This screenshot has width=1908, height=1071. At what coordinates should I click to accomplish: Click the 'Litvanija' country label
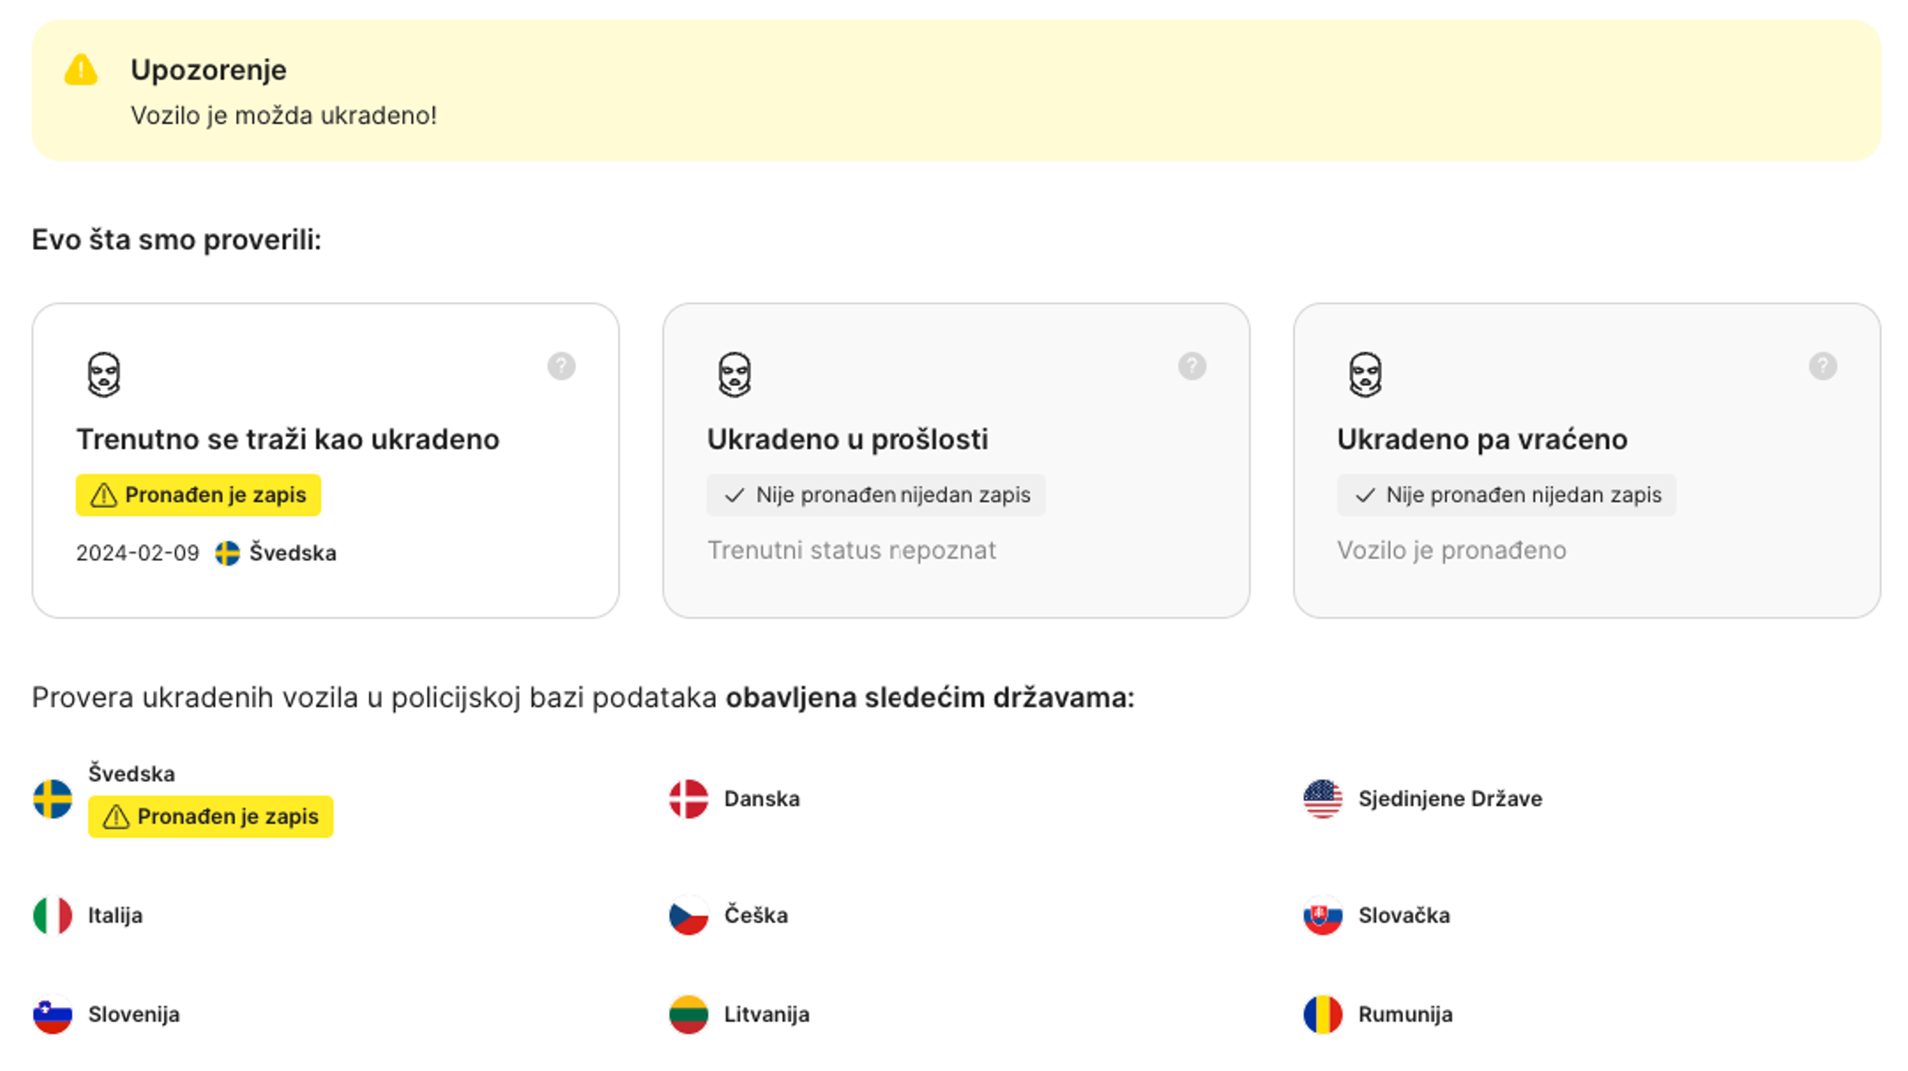point(767,1015)
